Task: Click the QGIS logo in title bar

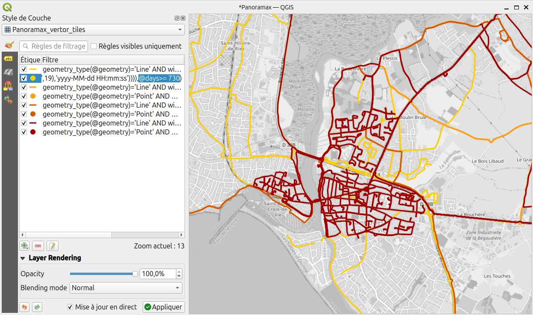Action: [x=7, y=7]
